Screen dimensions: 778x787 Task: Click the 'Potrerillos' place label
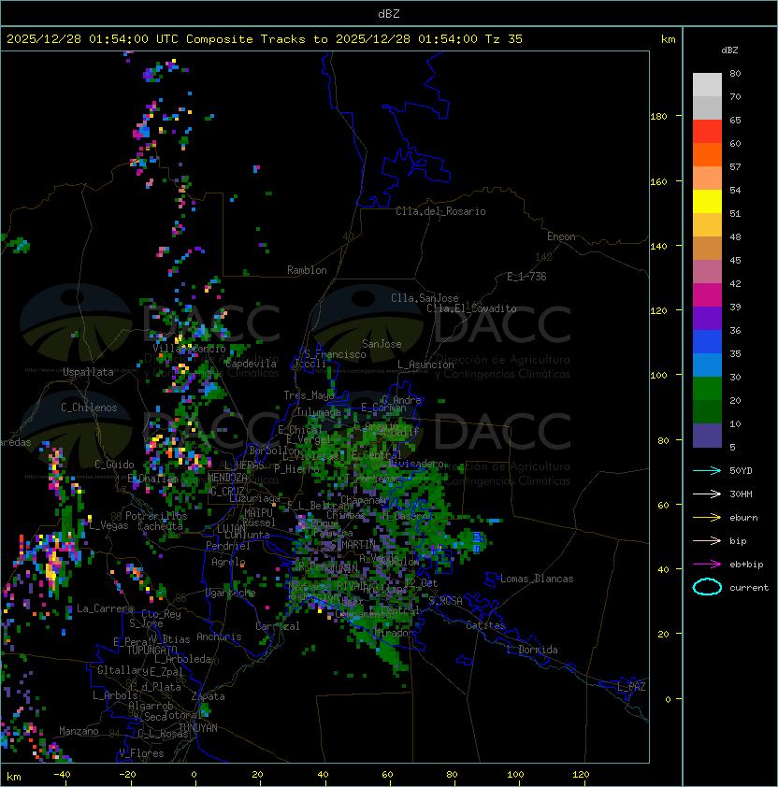click(156, 516)
